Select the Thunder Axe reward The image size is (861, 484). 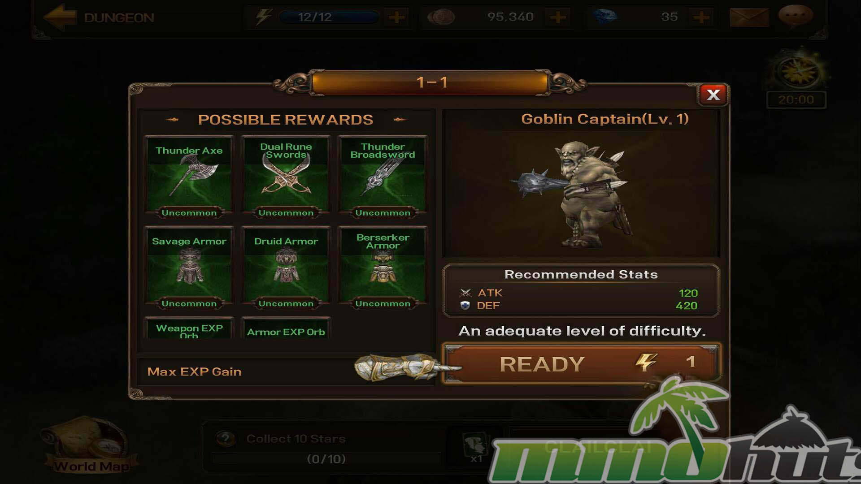[189, 177]
